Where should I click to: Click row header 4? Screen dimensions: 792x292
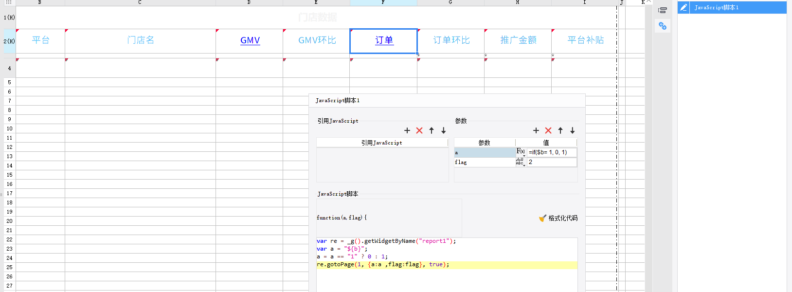[9, 68]
